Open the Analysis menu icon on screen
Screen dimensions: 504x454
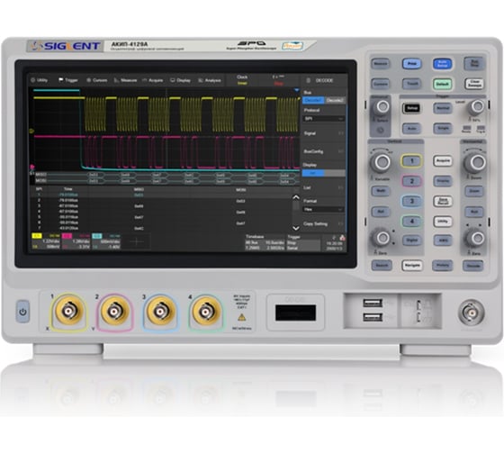[x=210, y=80]
